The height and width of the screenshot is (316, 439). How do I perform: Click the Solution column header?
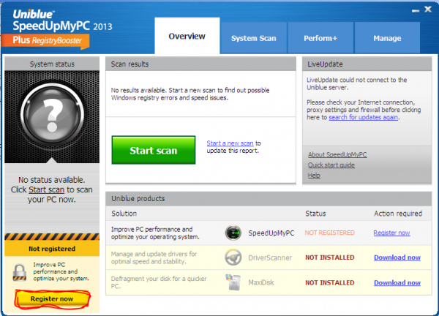[x=124, y=214]
